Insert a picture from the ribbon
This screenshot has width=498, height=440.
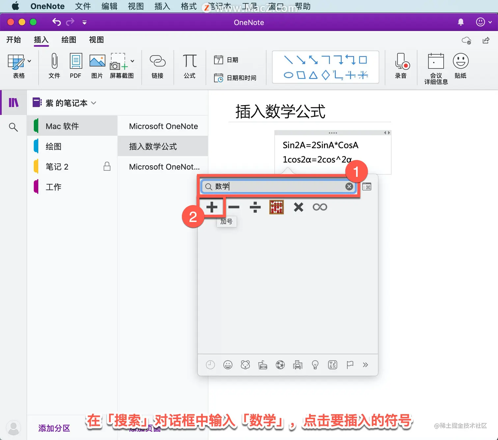point(97,66)
